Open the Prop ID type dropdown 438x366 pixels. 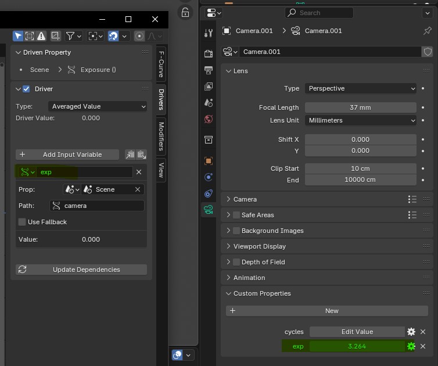click(72, 189)
